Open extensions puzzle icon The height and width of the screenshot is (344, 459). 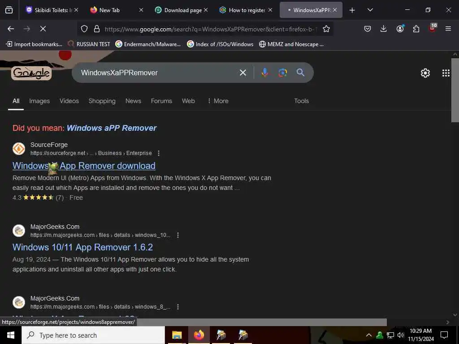[416, 29]
